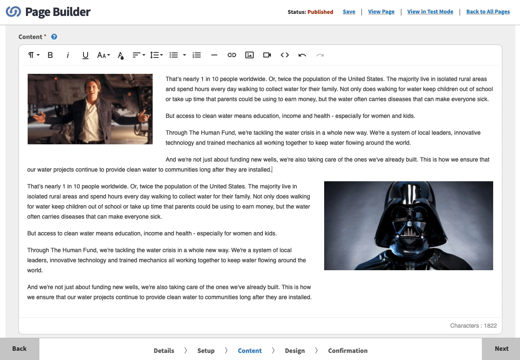The image size is (520, 360).
Task: Expand the bullet list style arrow
Action: (x=185, y=55)
